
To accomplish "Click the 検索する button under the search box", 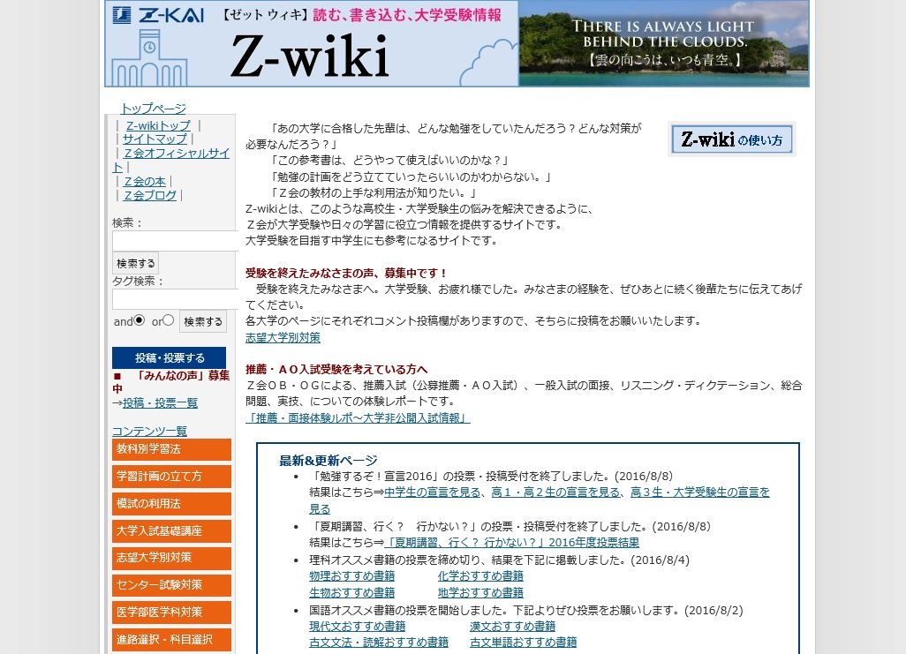I will (x=134, y=263).
